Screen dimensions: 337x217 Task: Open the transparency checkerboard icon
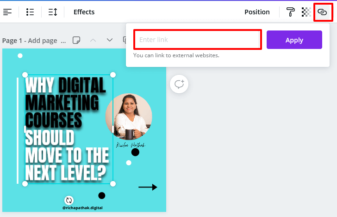click(306, 12)
